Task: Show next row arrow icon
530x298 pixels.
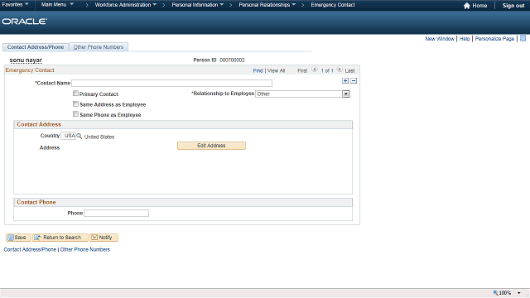Action: point(340,70)
